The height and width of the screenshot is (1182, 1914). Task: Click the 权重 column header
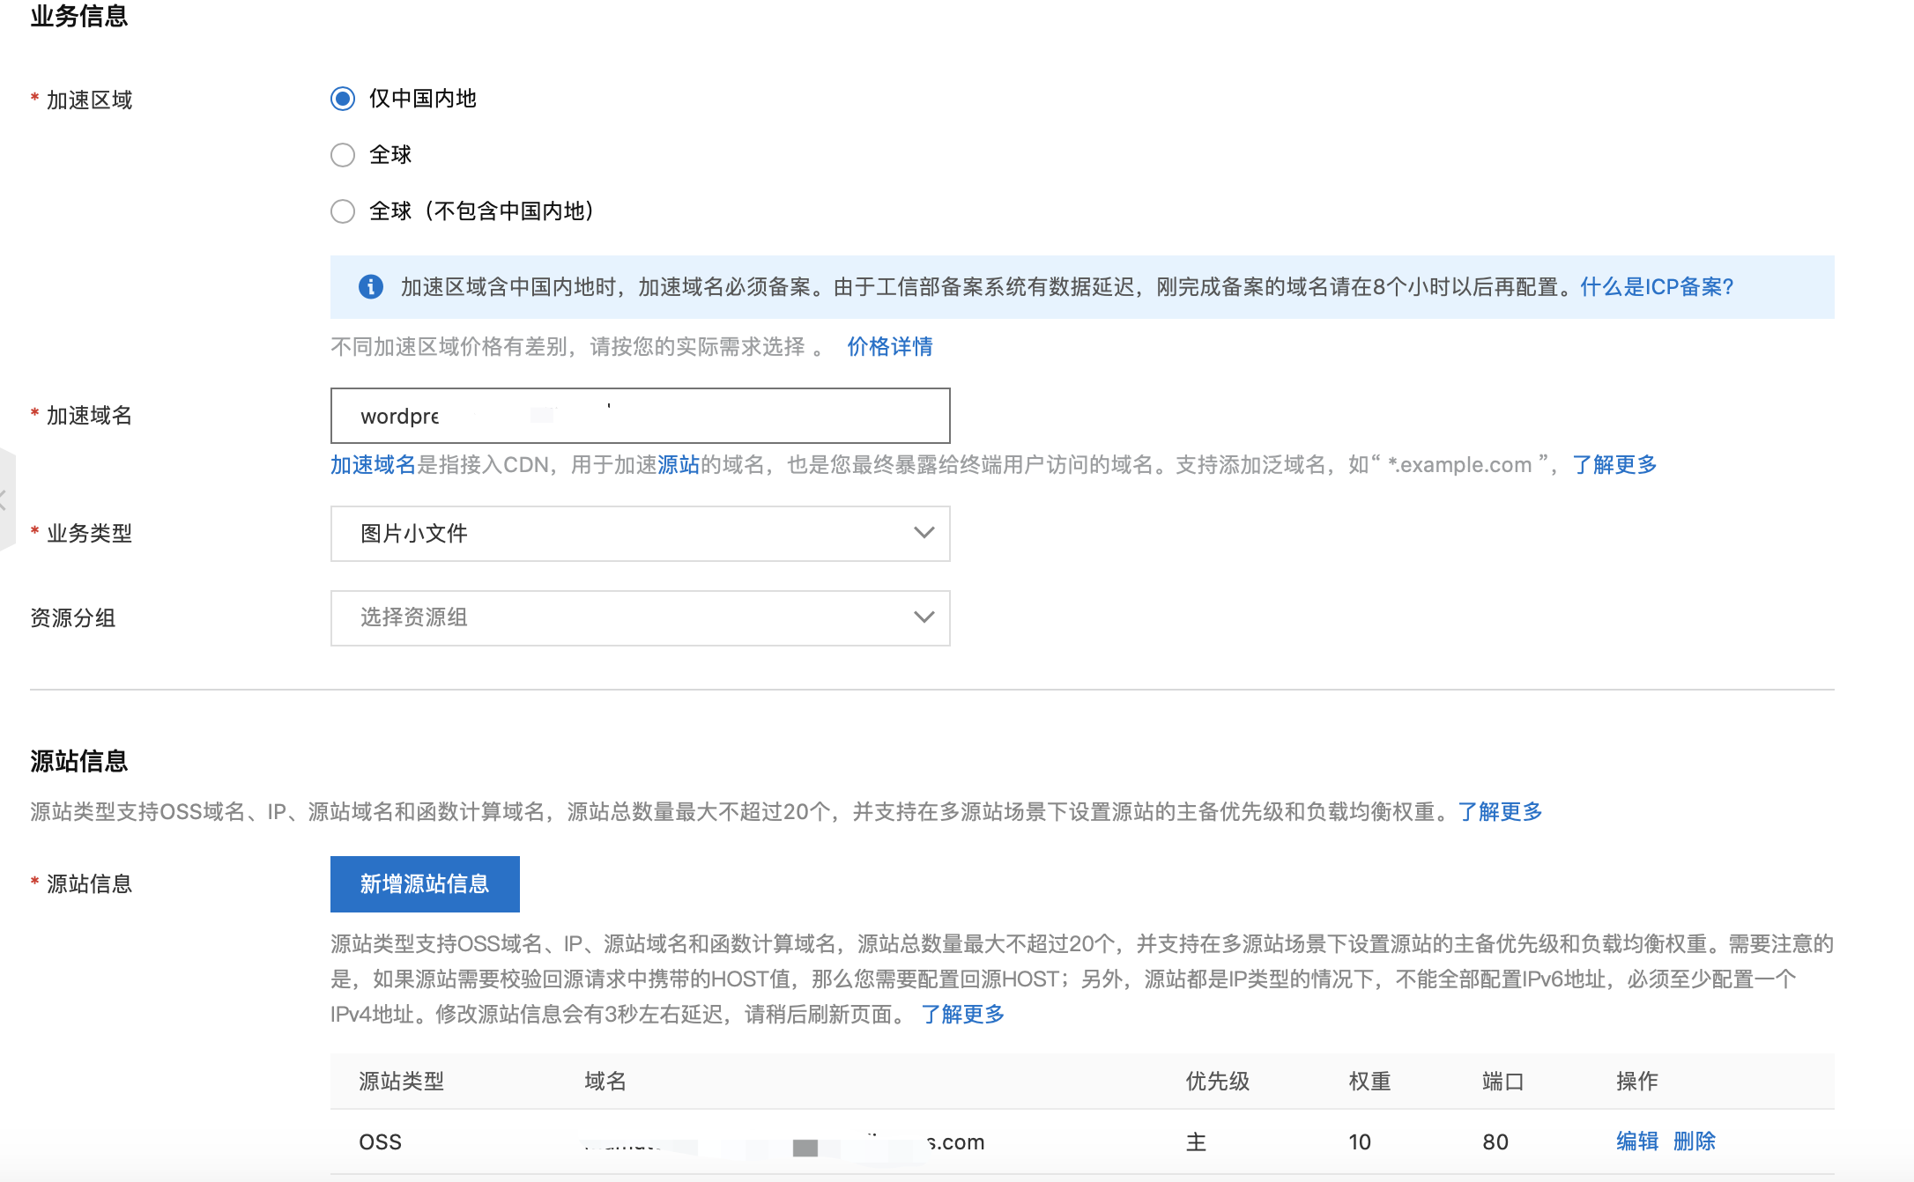coord(1370,1082)
